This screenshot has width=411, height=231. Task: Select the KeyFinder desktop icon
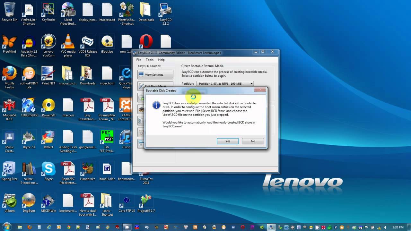(x=48, y=12)
